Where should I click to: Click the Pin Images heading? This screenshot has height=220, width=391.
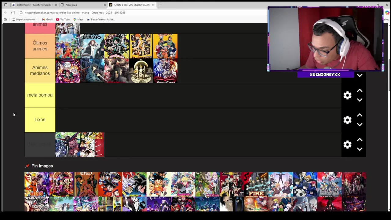(x=42, y=166)
